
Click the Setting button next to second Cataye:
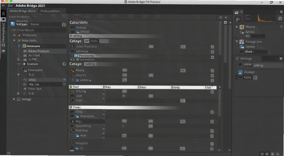coord(90,64)
